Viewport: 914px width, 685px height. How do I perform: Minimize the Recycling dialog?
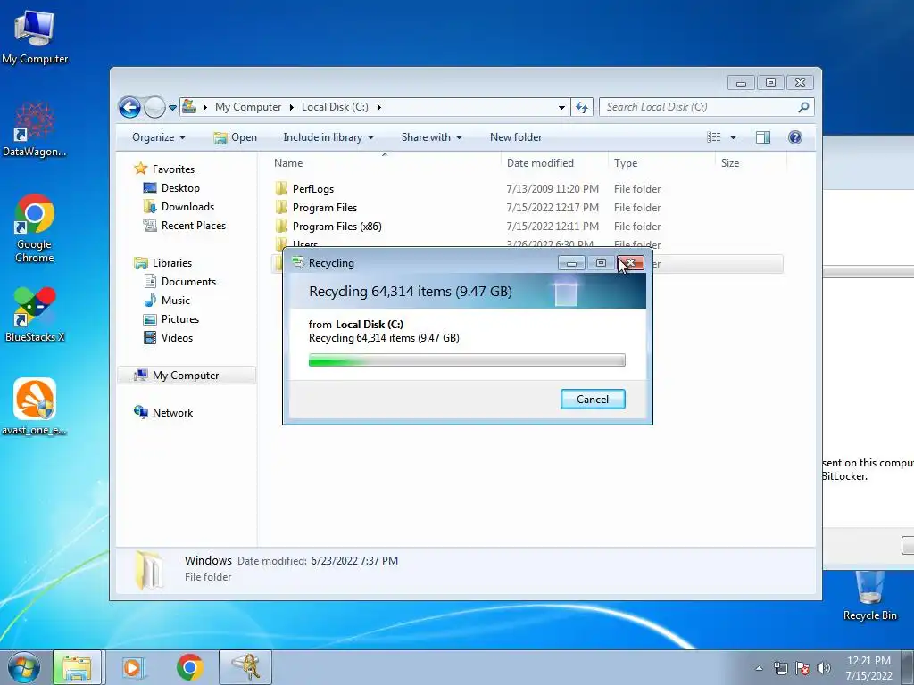571,263
